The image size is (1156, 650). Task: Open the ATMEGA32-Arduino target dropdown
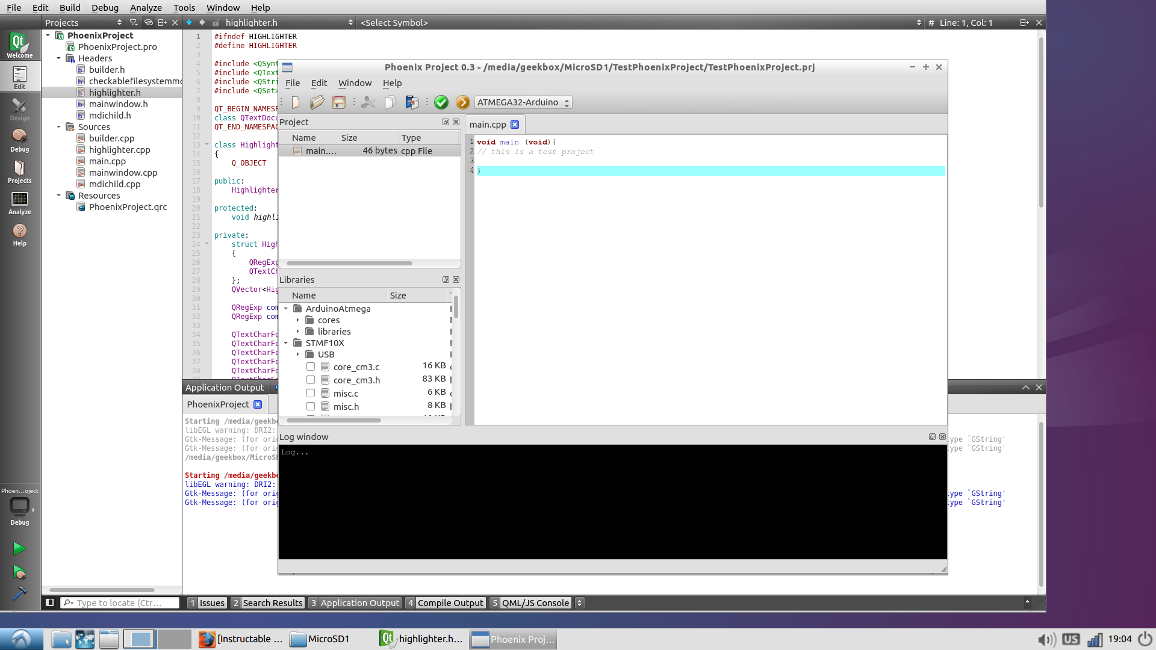pos(523,102)
